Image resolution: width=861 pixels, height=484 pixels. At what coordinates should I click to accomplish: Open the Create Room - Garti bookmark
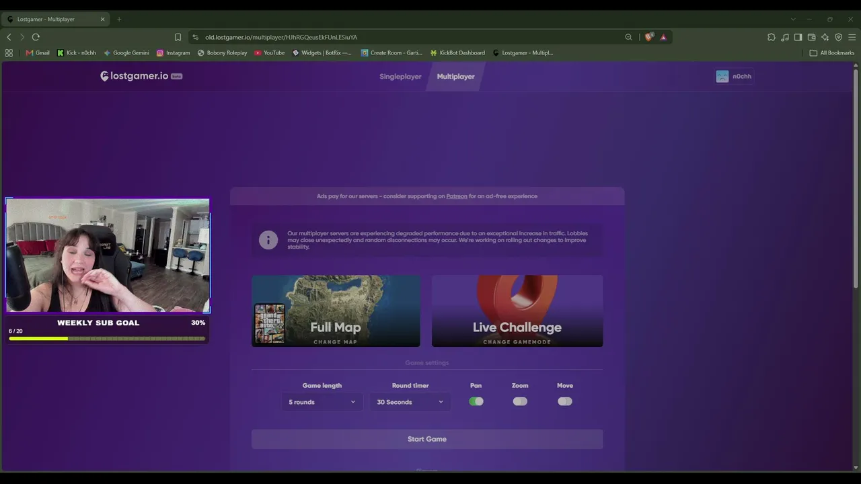[x=391, y=52]
